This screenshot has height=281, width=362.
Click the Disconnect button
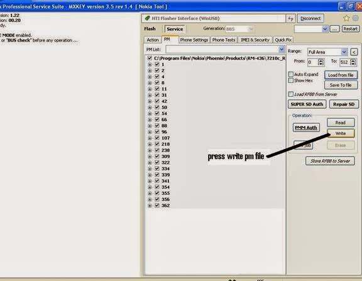click(310, 18)
